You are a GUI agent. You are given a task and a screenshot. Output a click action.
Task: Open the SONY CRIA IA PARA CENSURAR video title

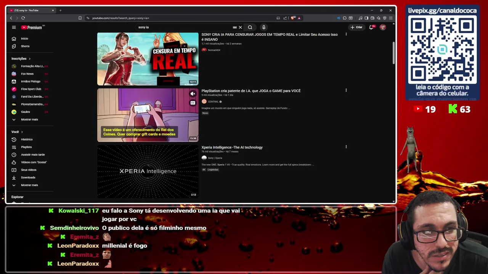[x=270, y=37]
